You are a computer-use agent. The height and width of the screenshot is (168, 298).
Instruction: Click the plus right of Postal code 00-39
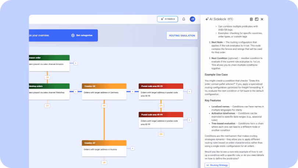189,92
